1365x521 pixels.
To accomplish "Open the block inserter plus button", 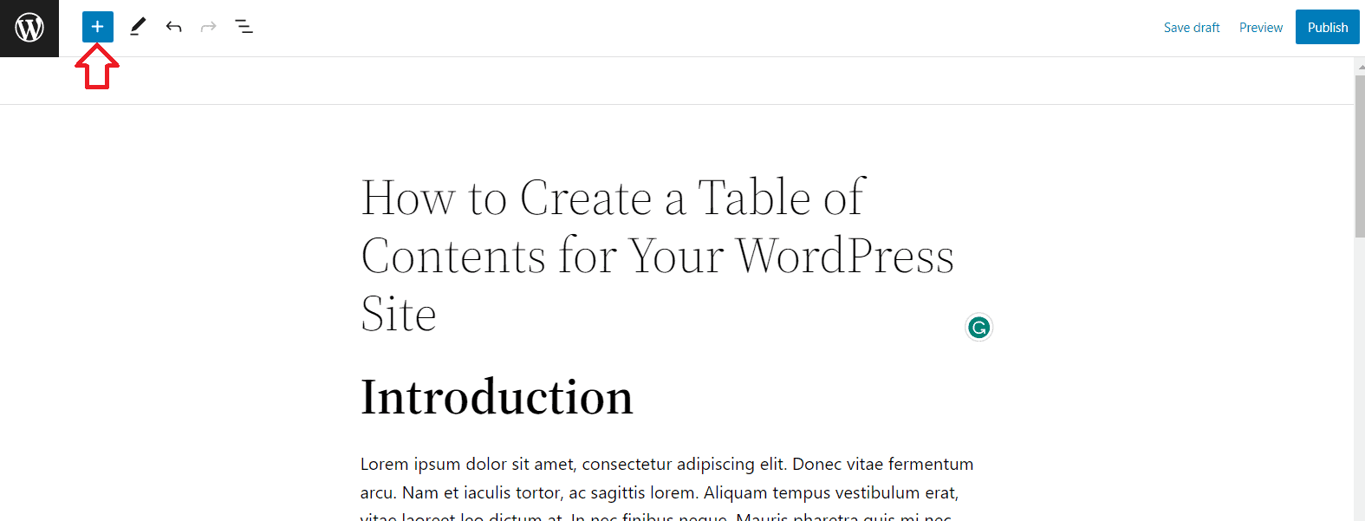I will coord(98,27).
